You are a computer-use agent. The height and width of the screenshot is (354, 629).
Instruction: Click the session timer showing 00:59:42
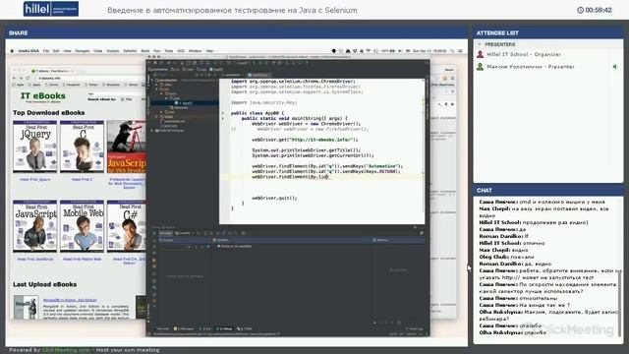point(595,10)
